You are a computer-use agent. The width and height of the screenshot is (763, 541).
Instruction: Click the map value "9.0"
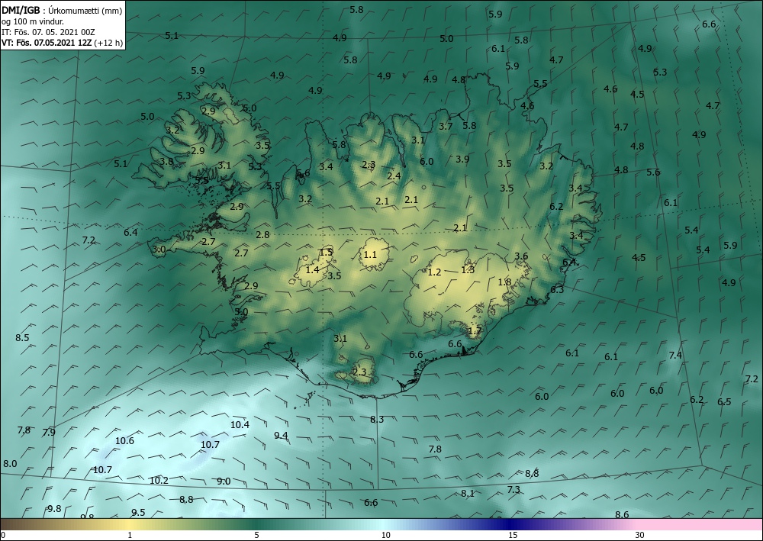(x=224, y=481)
